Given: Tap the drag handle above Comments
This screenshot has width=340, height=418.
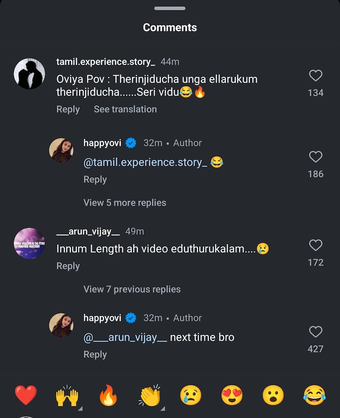Looking at the screenshot, I should pyautogui.click(x=170, y=8).
